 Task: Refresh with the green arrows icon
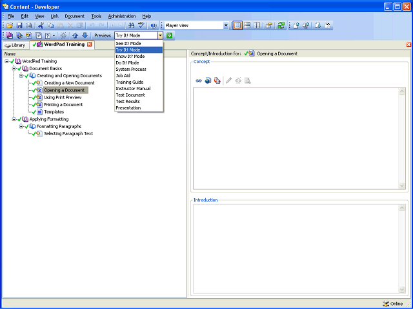(x=281, y=26)
